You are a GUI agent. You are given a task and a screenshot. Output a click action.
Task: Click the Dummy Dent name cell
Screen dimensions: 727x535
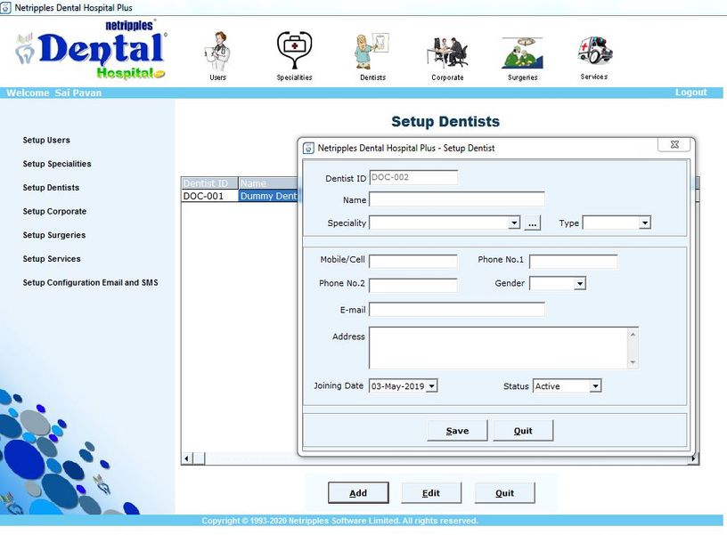268,196
